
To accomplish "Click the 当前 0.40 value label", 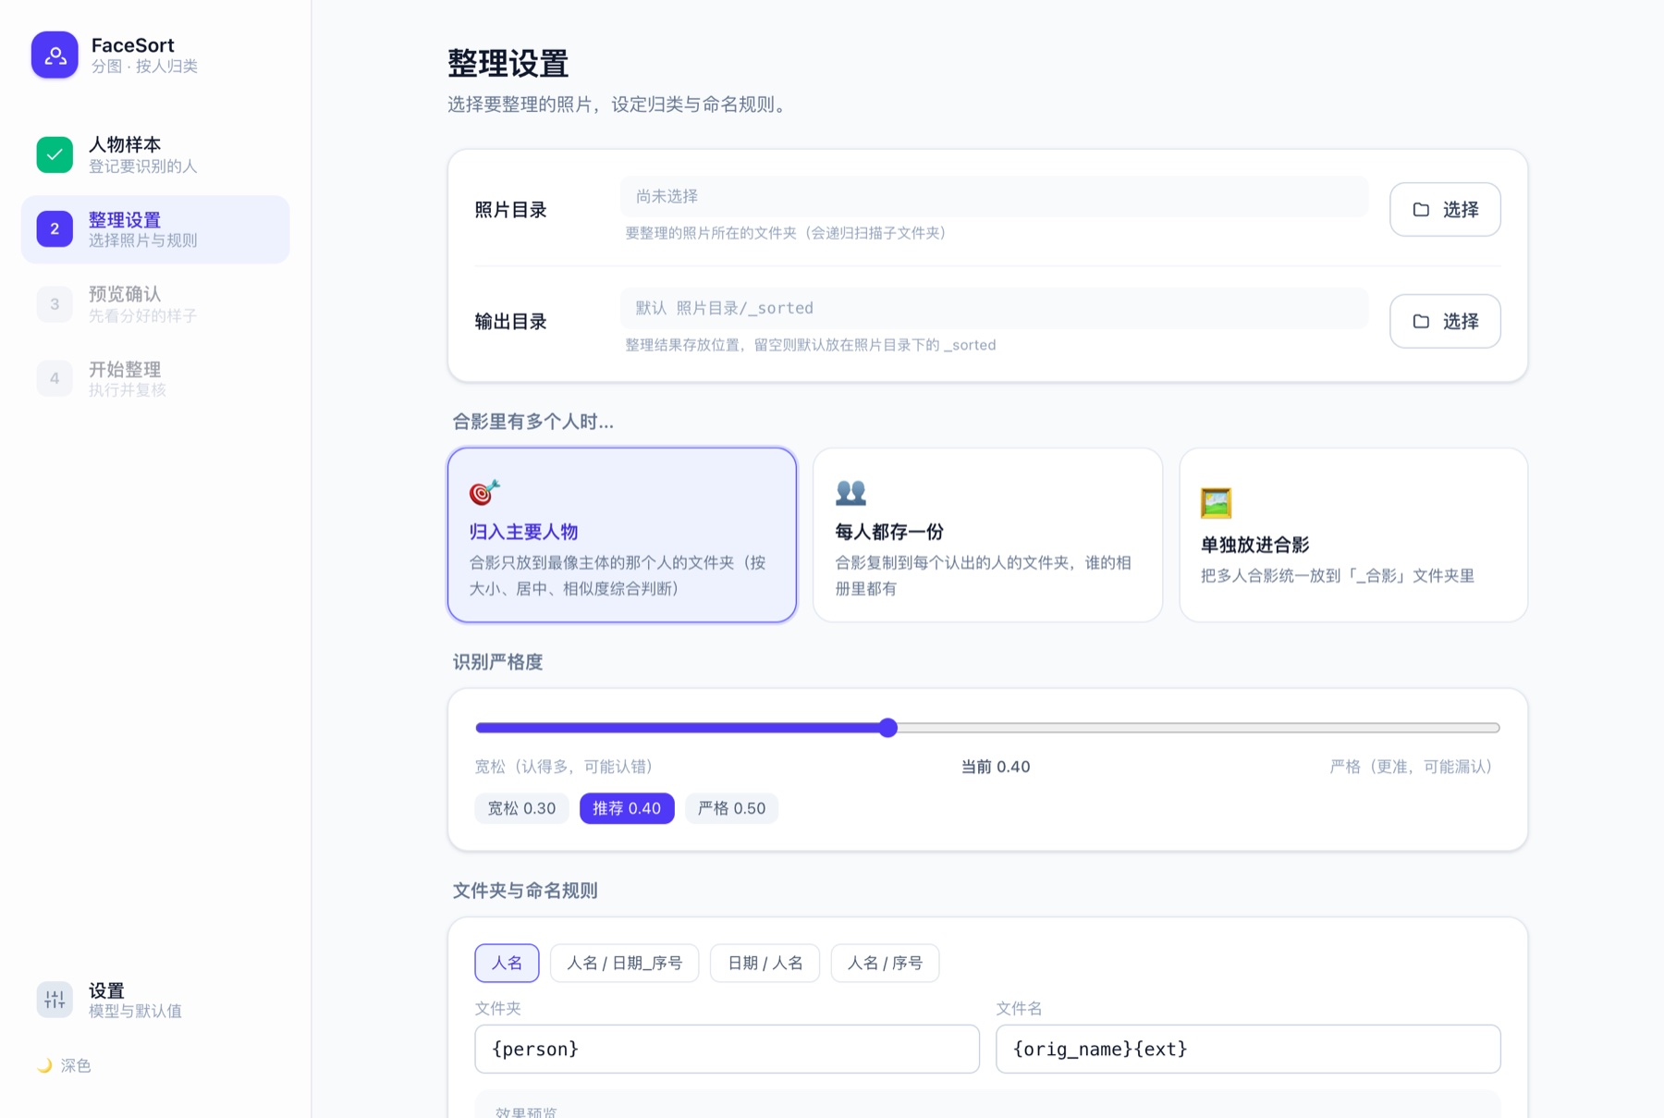I will pyautogui.click(x=996, y=767).
